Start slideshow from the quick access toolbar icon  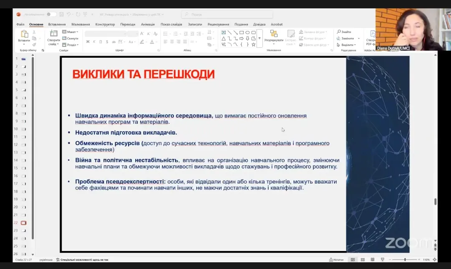[85, 14]
